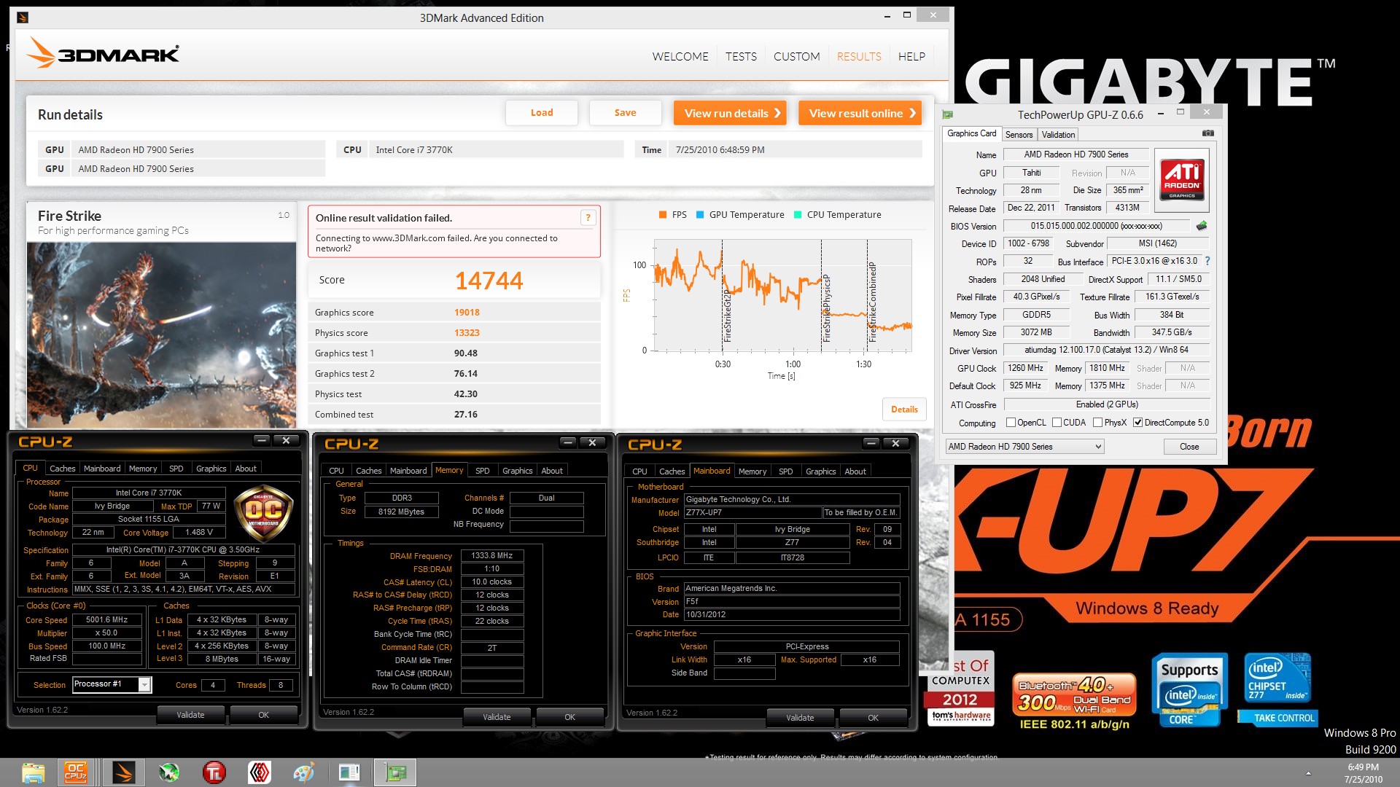This screenshot has width=1400, height=787.
Task: Click the Bus Interface question mark in GPU-Z
Action: pyautogui.click(x=1207, y=261)
